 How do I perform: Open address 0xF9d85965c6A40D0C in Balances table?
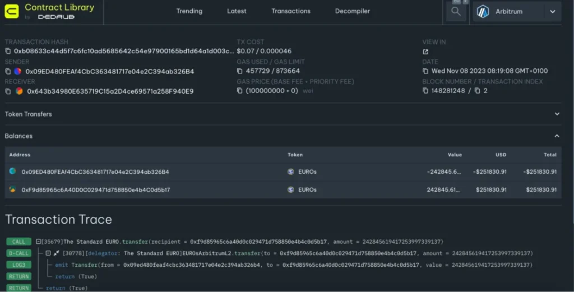point(95,190)
